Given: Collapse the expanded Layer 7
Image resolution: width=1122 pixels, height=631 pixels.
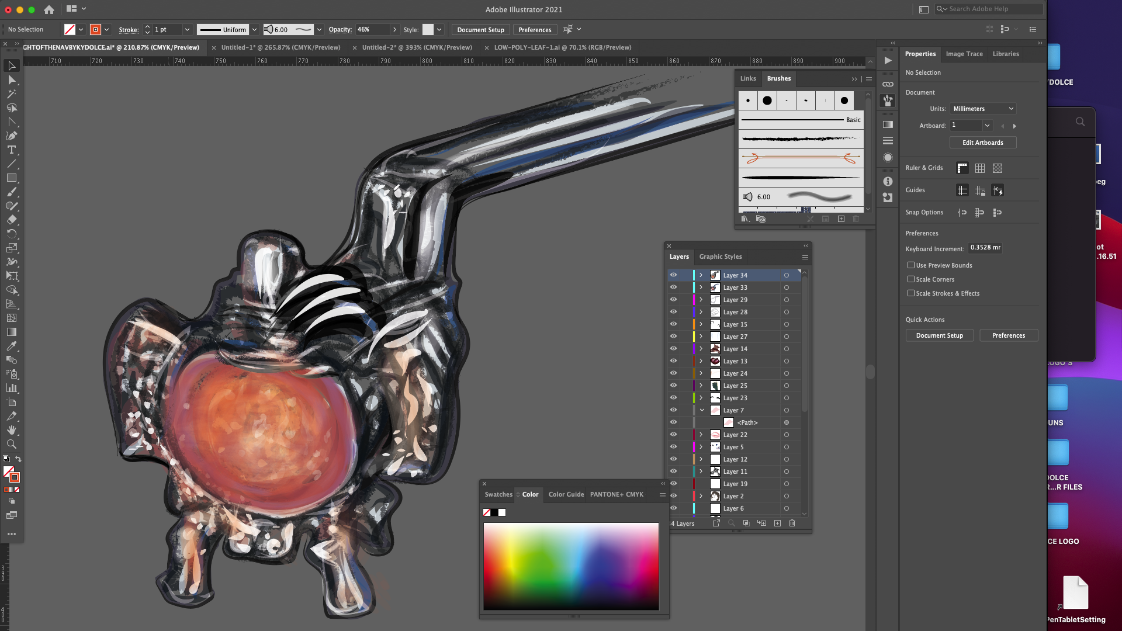Looking at the screenshot, I should point(702,410).
